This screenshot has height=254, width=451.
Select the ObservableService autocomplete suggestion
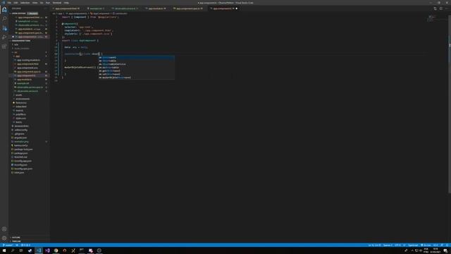pyautogui.click(x=136, y=64)
